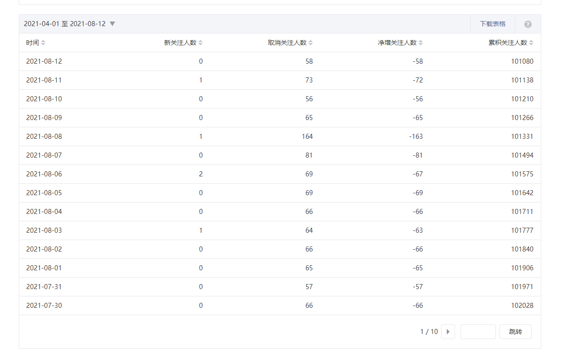
Task: Sort by 新关注人数 column sort icon
Action: [x=200, y=43]
